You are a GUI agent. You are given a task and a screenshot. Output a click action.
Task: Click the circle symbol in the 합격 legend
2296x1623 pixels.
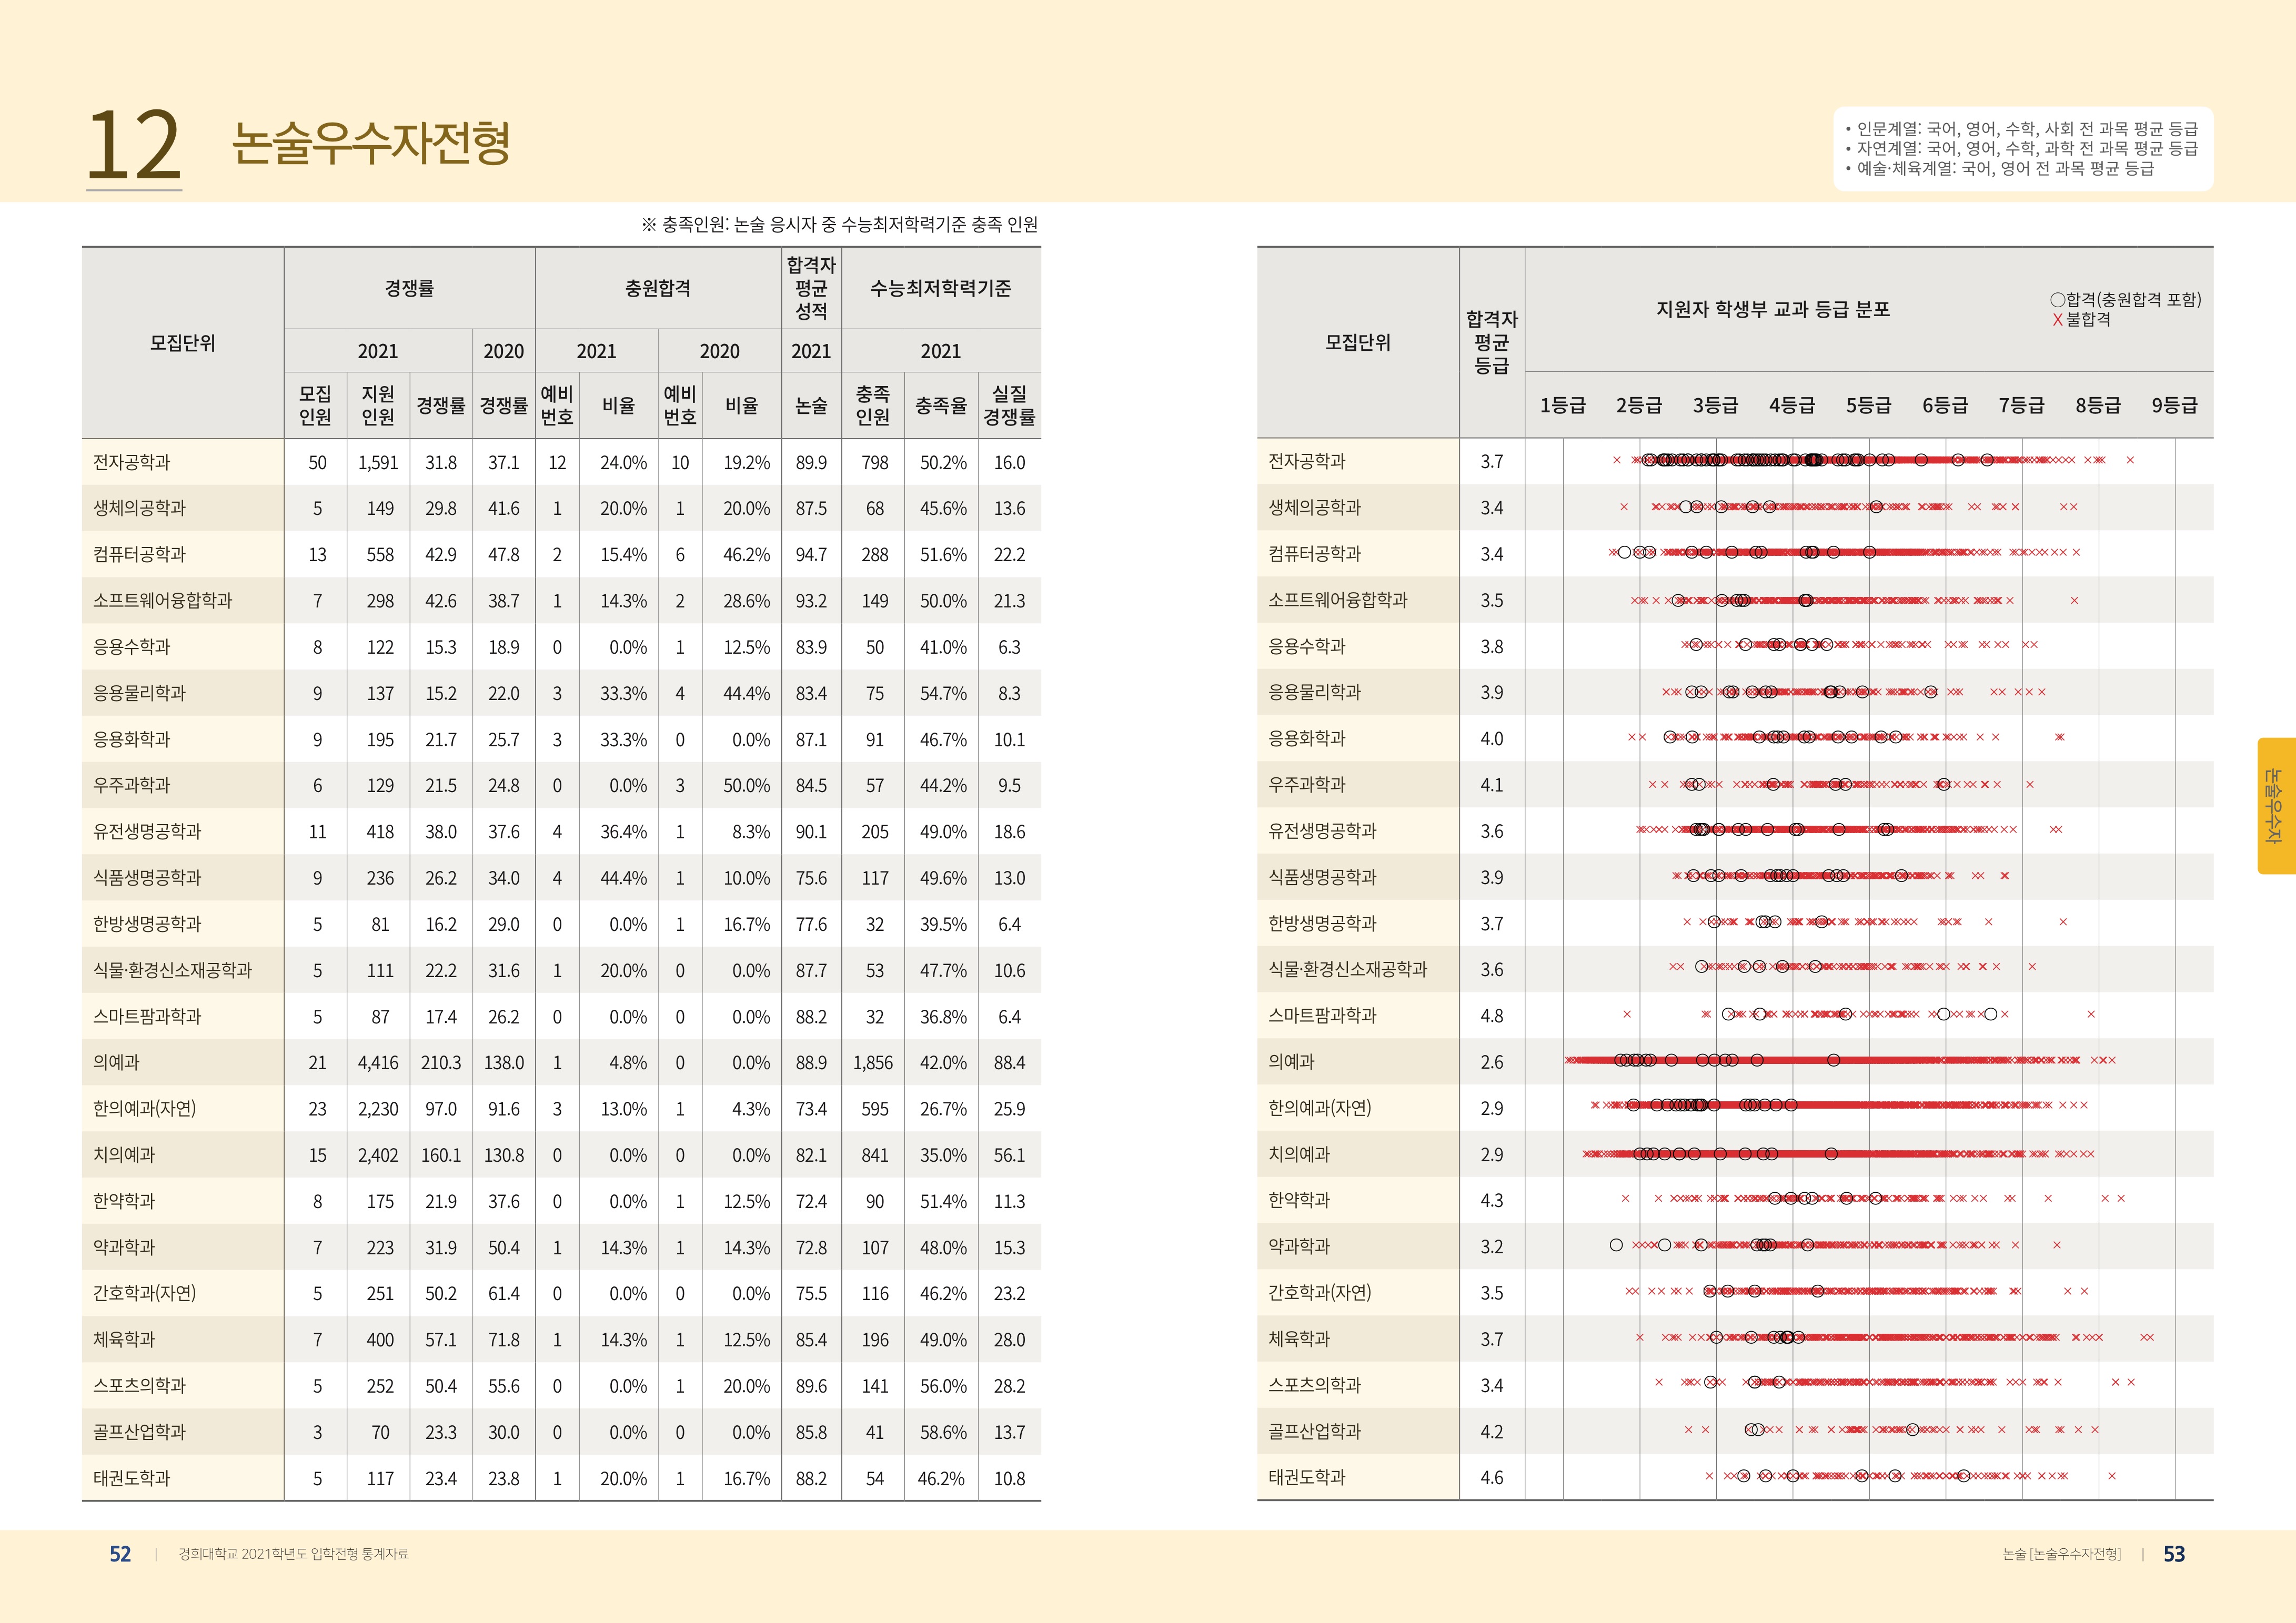tap(2057, 300)
